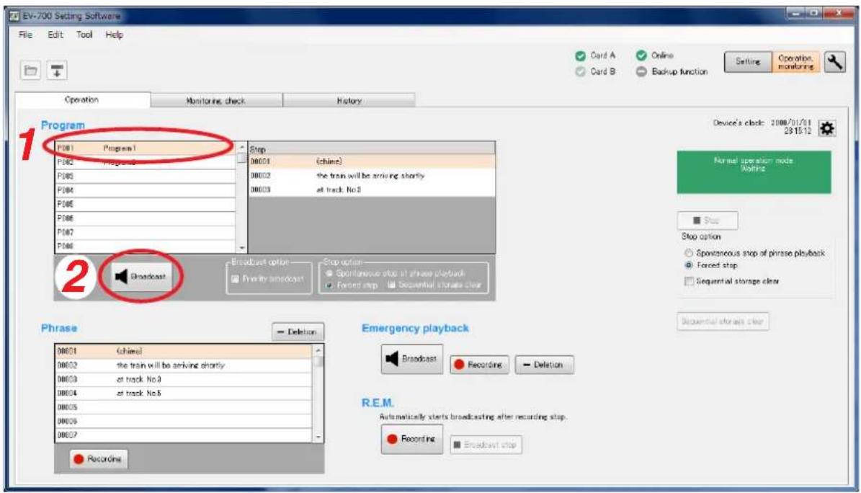Click Program list scroll down arrow

tap(241, 248)
